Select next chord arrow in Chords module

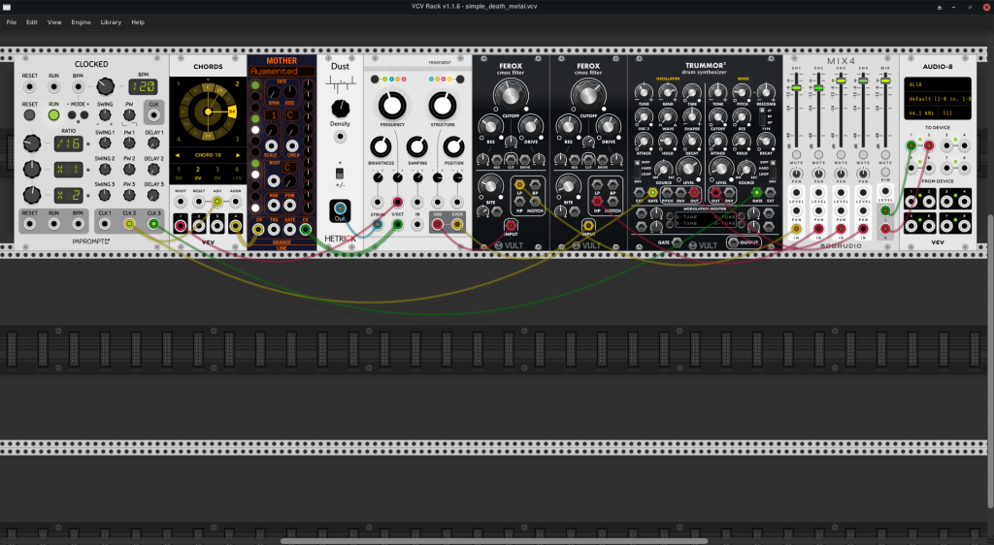click(238, 155)
